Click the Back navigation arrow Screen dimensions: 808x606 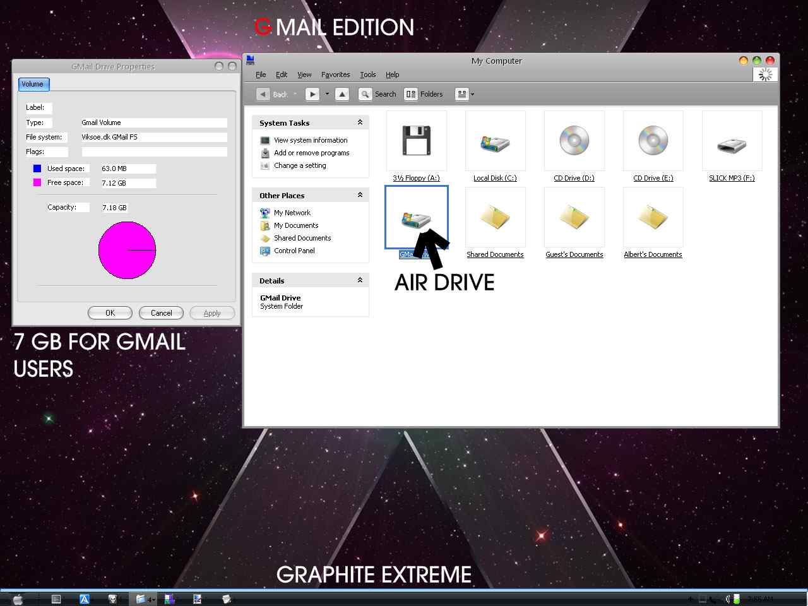tap(264, 94)
